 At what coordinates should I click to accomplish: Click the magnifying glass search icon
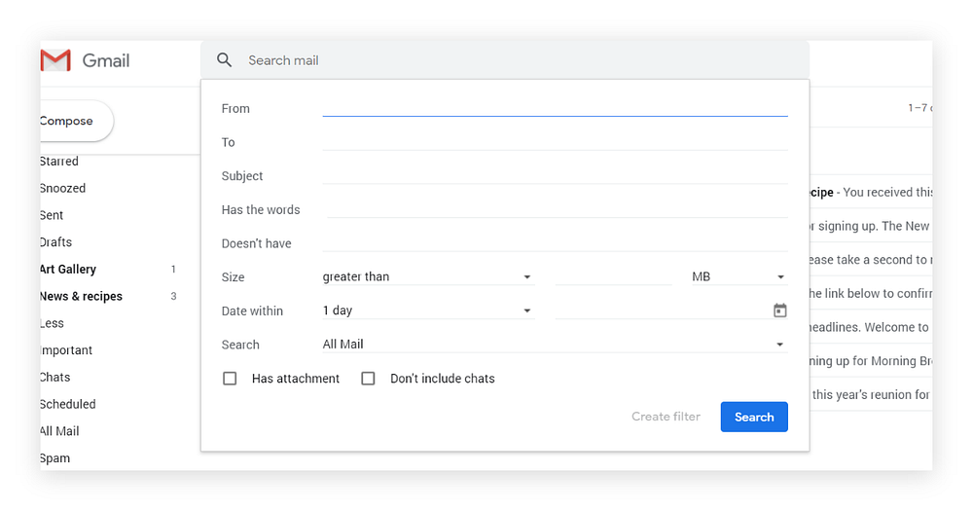click(x=224, y=60)
